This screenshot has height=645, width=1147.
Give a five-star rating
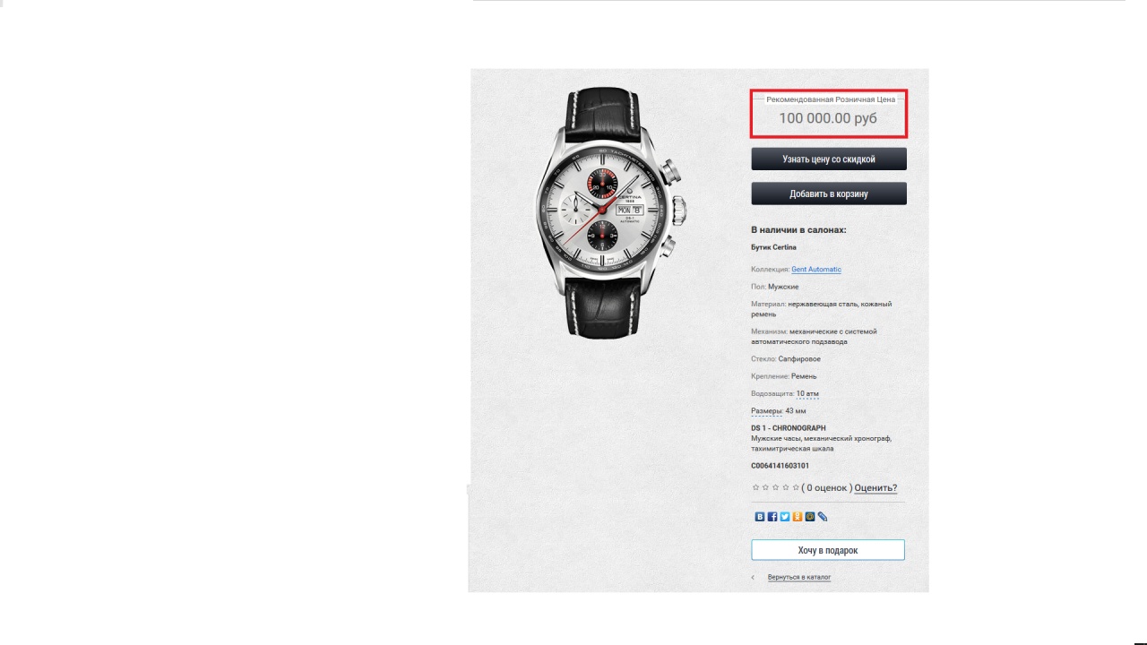[x=796, y=487]
